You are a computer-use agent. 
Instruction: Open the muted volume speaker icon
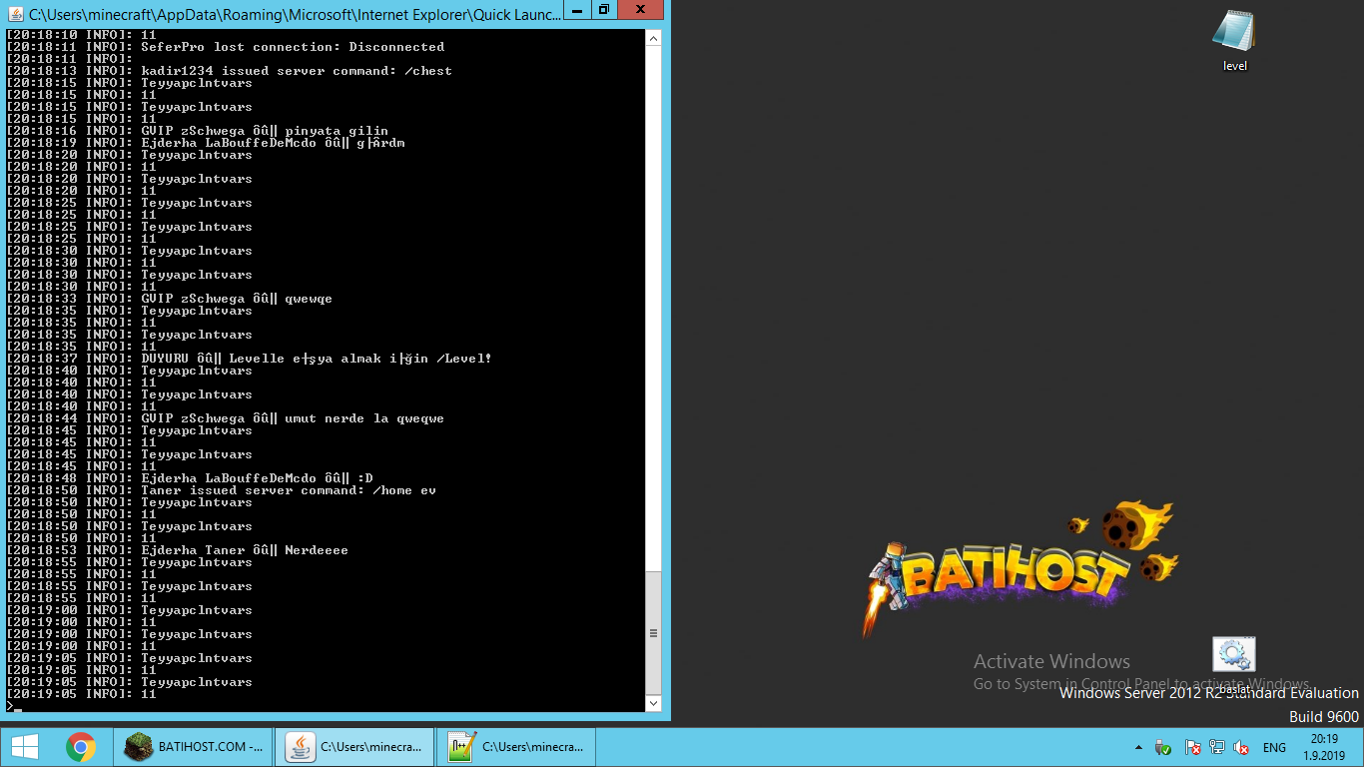(1241, 747)
